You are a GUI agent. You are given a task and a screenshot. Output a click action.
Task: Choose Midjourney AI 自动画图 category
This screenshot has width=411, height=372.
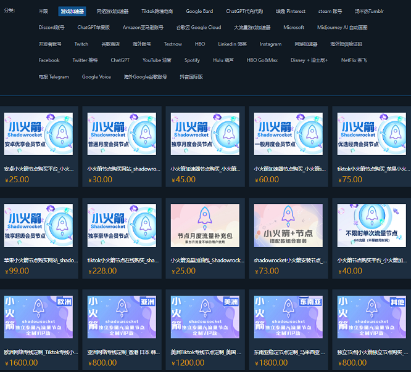[342, 27]
